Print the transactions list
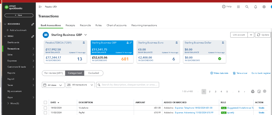The width and height of the screenshot is (272, 115). [253, 92]
